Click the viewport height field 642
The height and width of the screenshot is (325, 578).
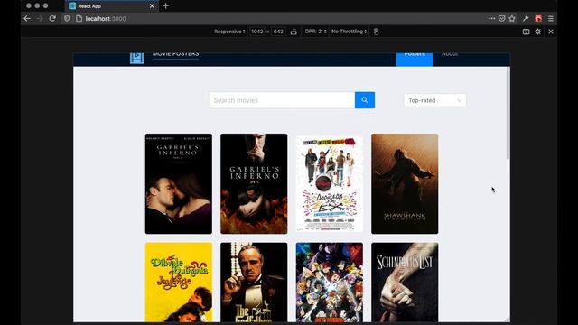click(278, 32)
